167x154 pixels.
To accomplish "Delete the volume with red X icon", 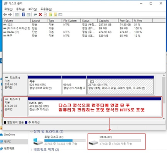I will click(40, 14).
